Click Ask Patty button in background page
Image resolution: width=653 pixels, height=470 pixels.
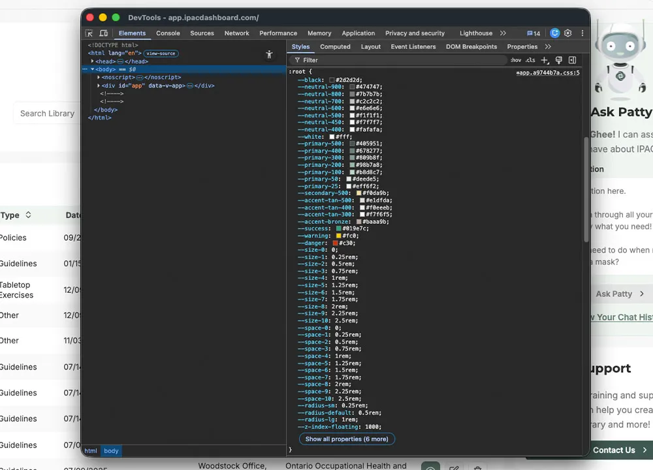[x=620, y=294]
